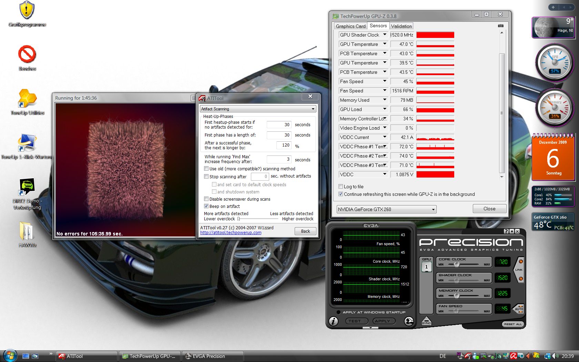Click the 'First phase has a length of' seconds field
579x362 pixels.
279,135
